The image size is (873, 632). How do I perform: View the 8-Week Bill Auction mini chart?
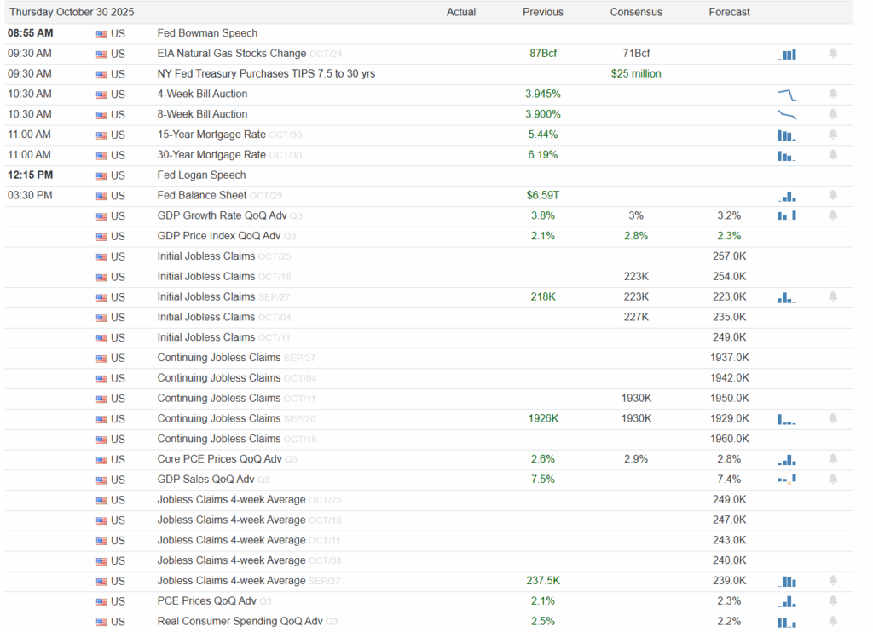coord(787,114)
